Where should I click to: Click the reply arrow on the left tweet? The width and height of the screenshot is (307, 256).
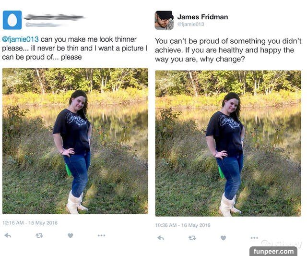[8, 235]
